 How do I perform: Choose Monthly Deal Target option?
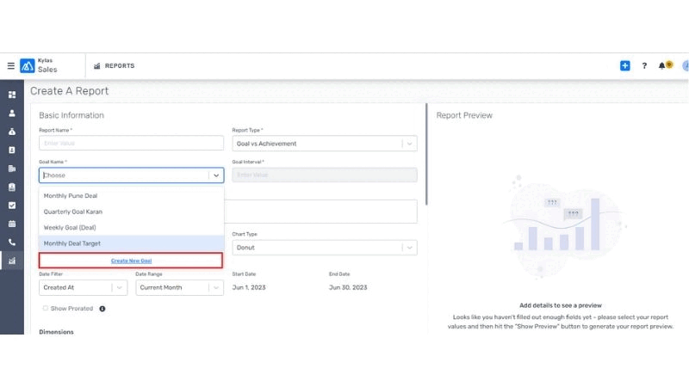click(131, 243)
